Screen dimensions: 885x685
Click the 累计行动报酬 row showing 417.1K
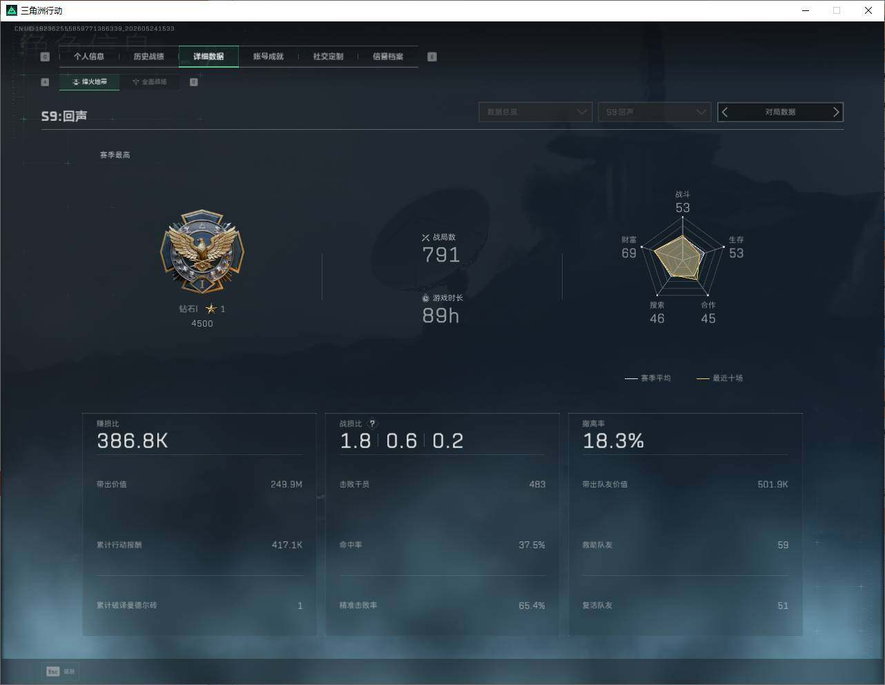tap(200, 545)
